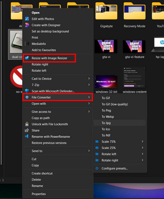
Task: Choose Copy as path
Action: 41,118
